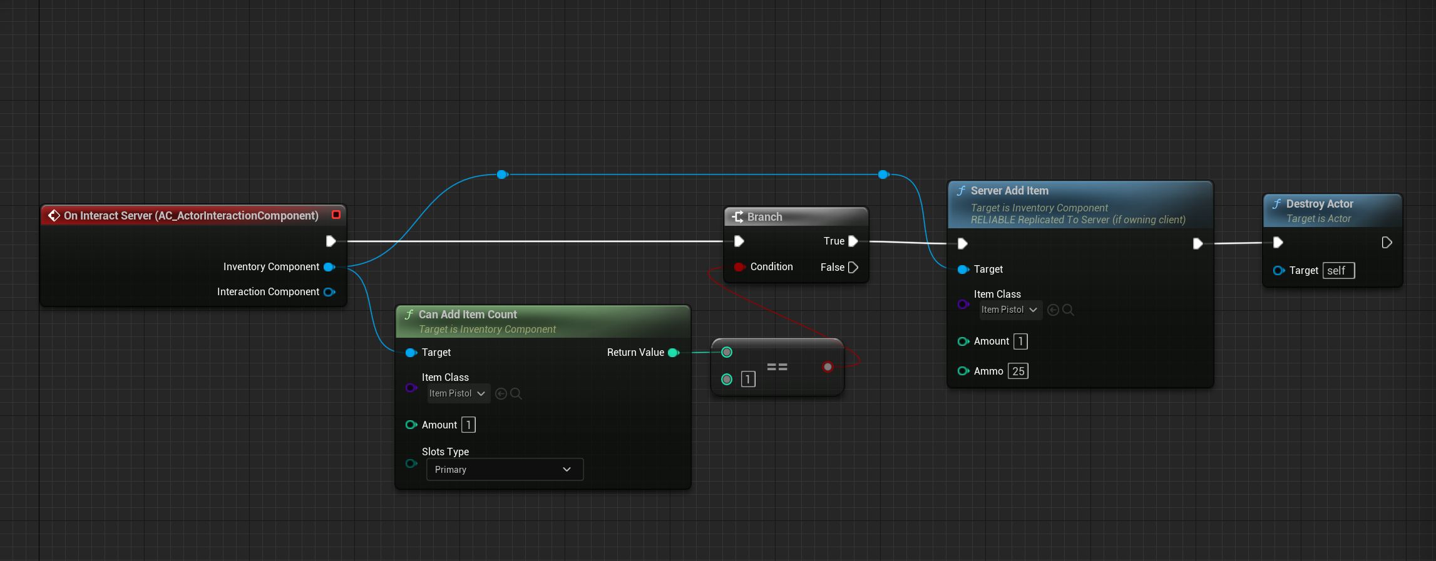Click the Destroy Actor execution input pin
Viewport: 1436px width, 561px height.
[1278, 242]
